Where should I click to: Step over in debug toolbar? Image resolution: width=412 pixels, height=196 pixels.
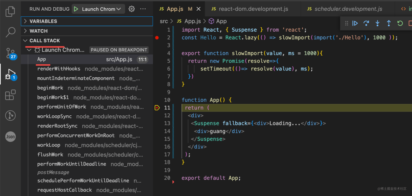pos(366,23)
